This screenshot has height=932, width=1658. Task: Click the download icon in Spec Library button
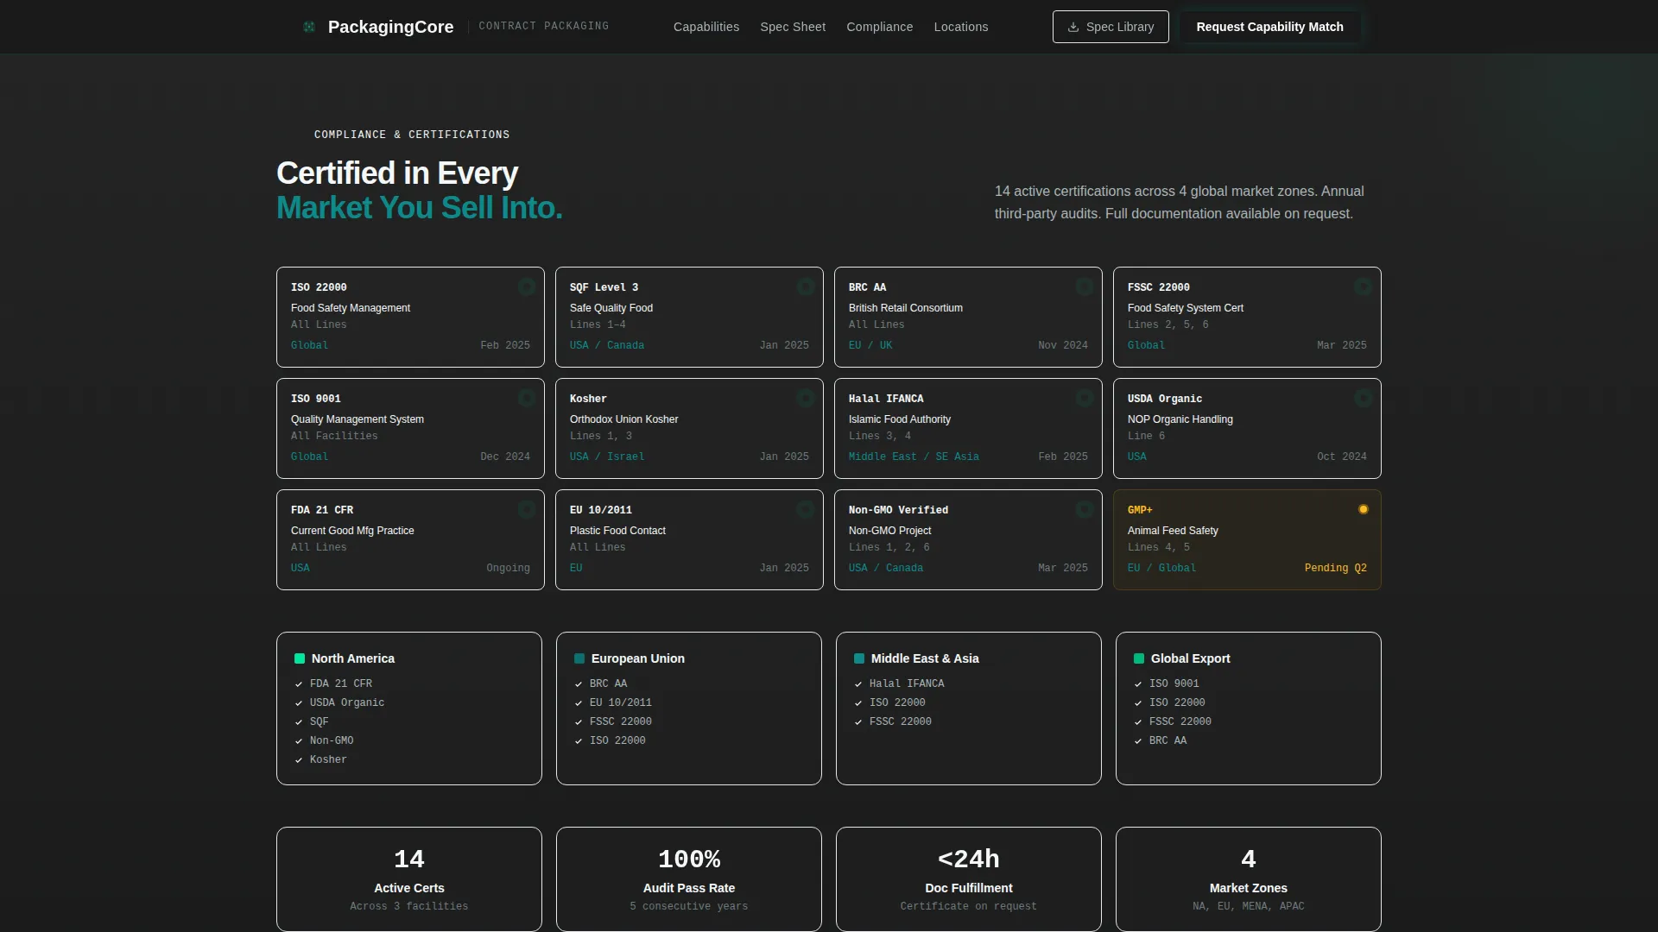1073,27
